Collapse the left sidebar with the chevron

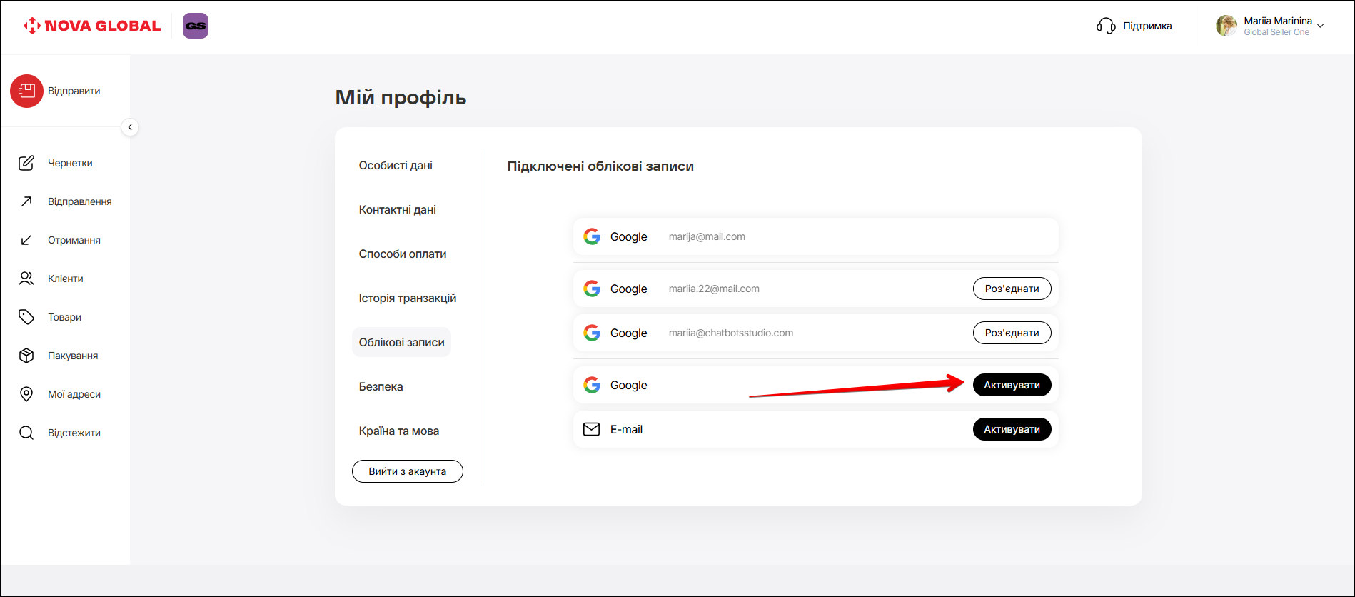click(x=130, y=127)
